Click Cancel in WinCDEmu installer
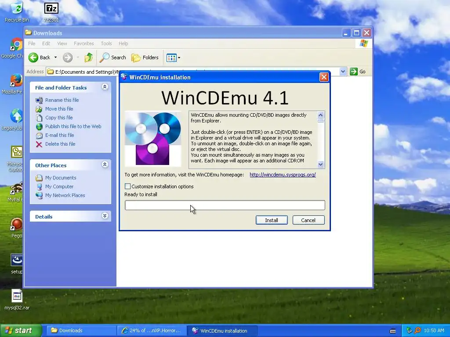 308,220
